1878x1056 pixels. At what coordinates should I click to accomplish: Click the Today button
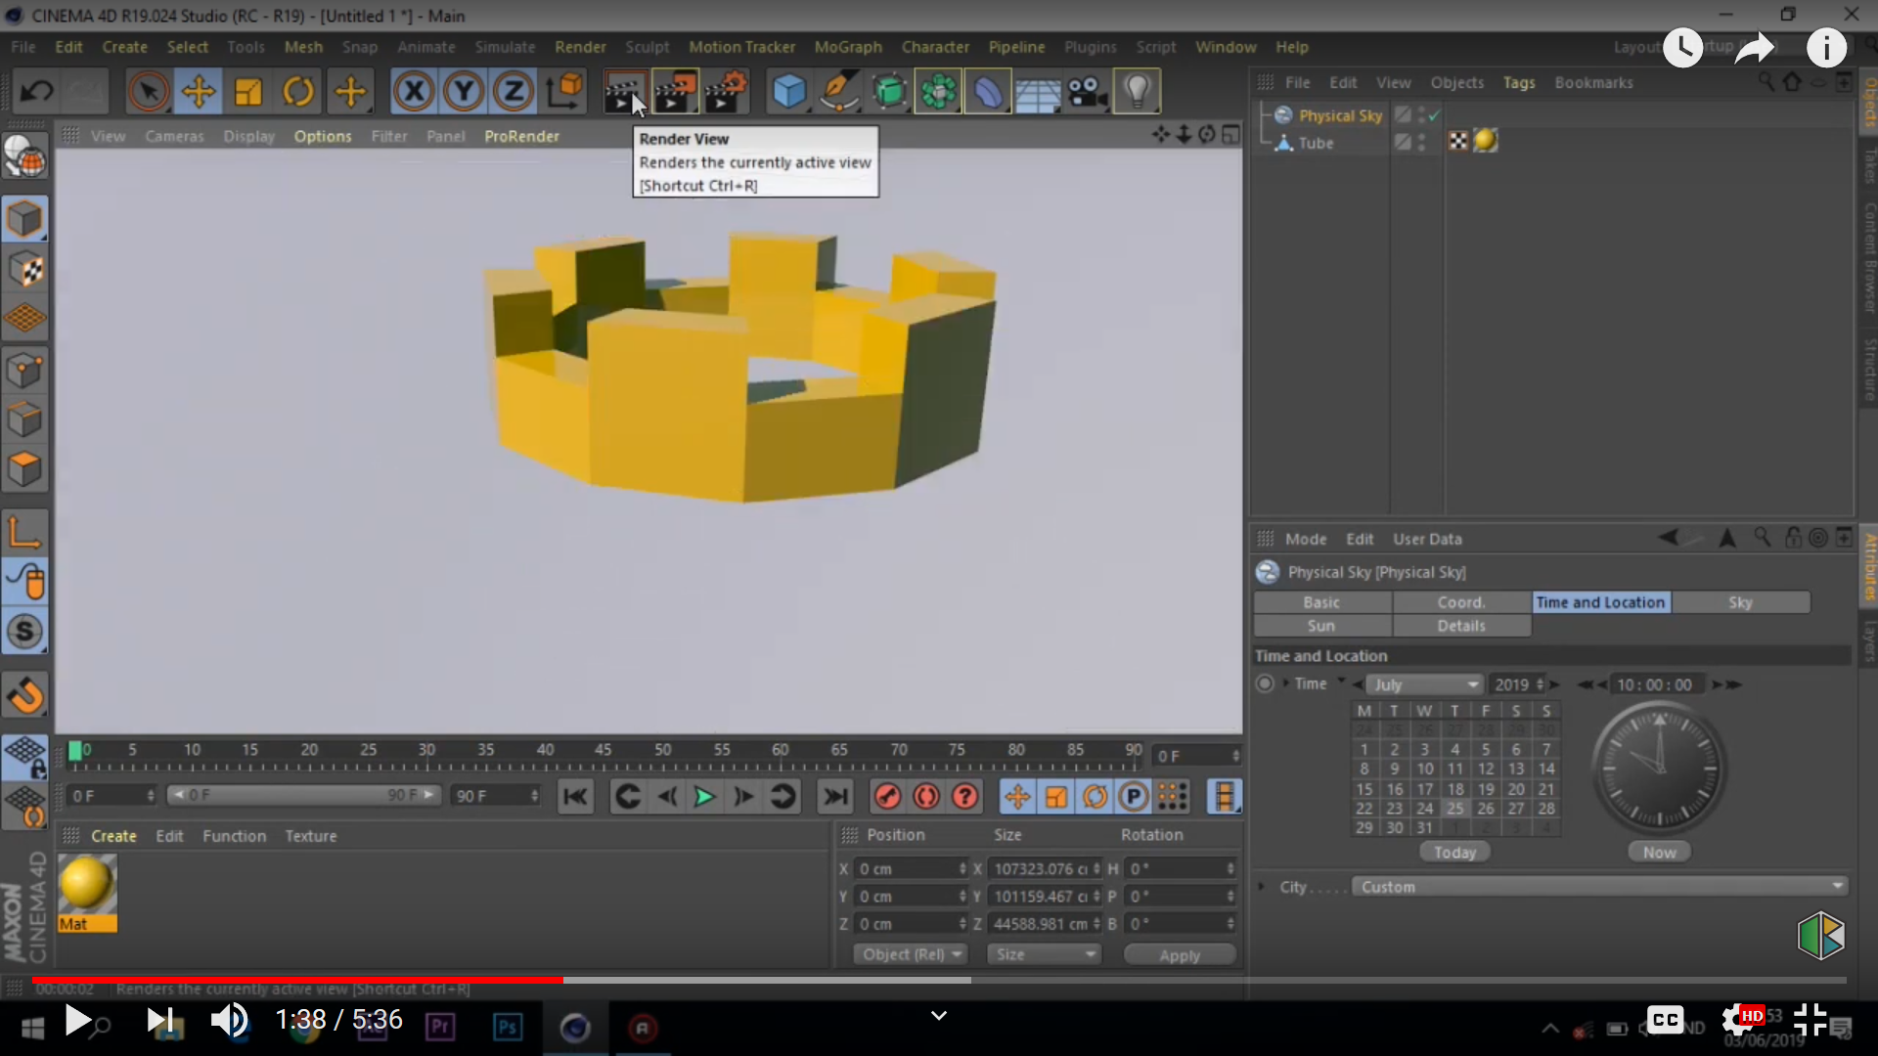[x=1454, y=853]
